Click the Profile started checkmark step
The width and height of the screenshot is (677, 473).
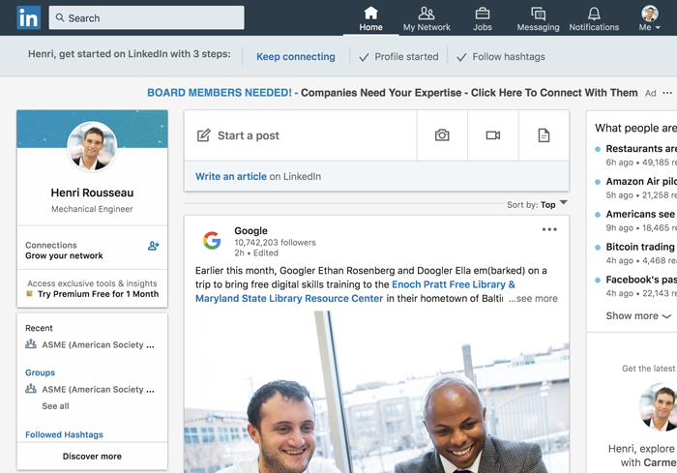click(x=398, y=57)
